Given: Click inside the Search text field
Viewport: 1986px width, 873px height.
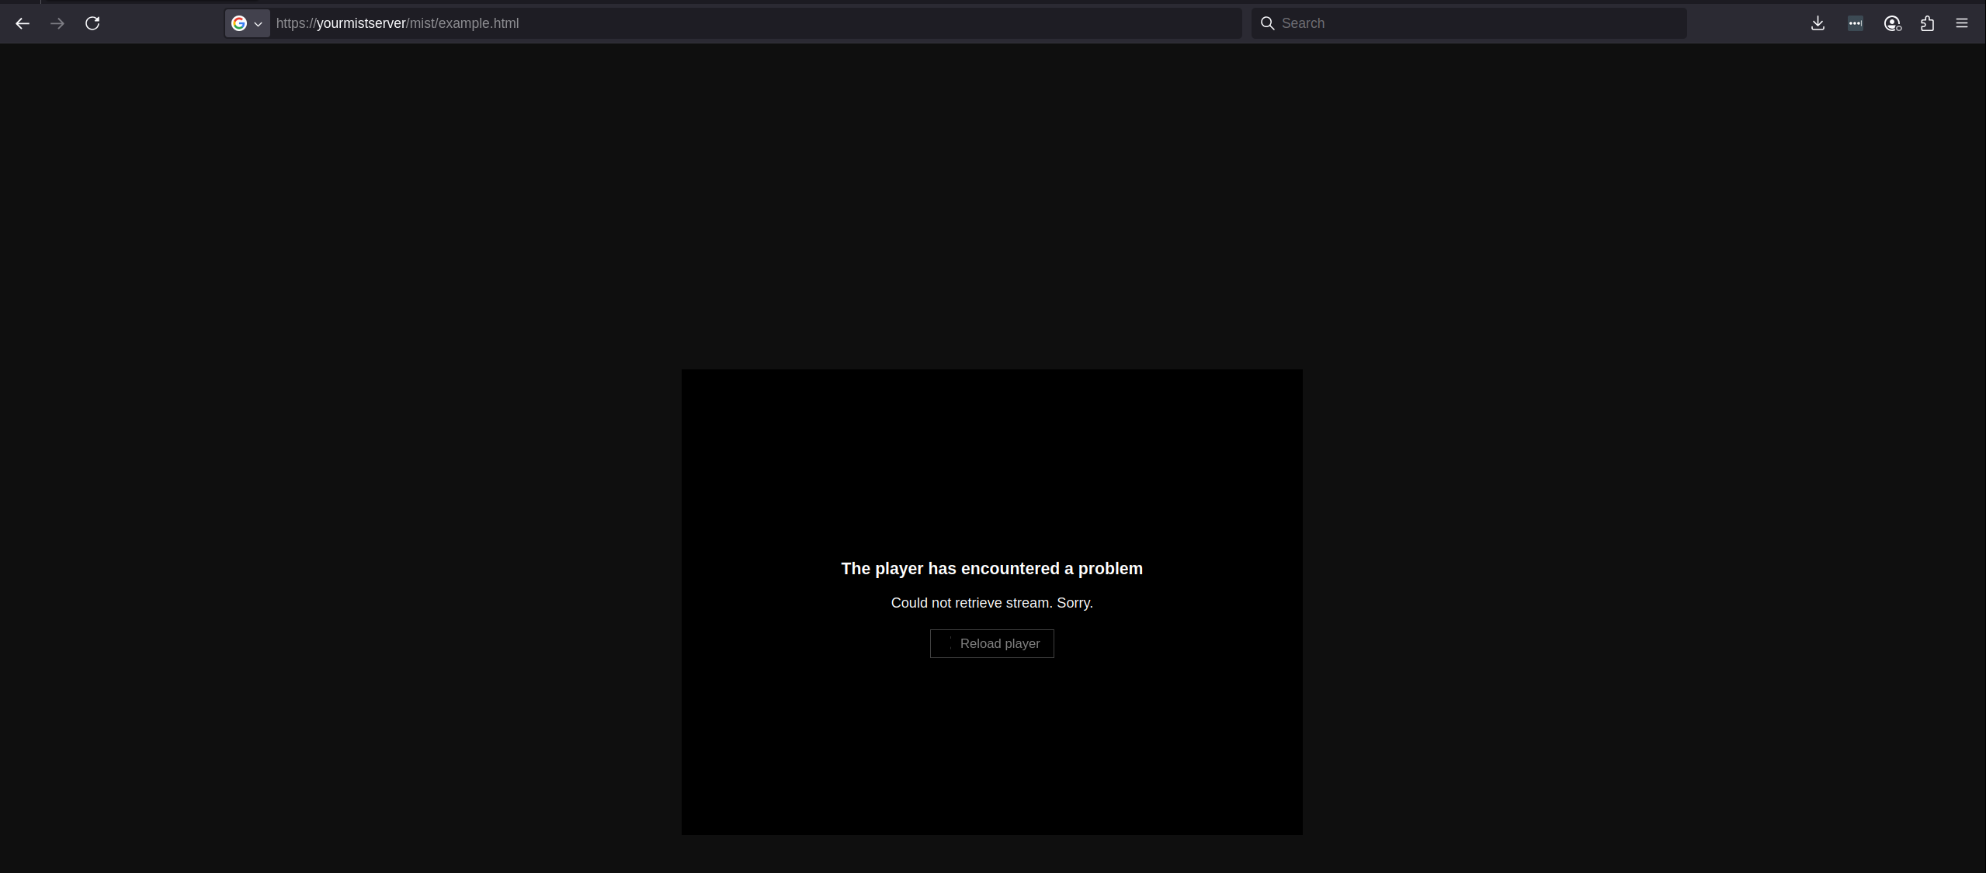Looking at the screenshot, I should tap(1475, 23).
